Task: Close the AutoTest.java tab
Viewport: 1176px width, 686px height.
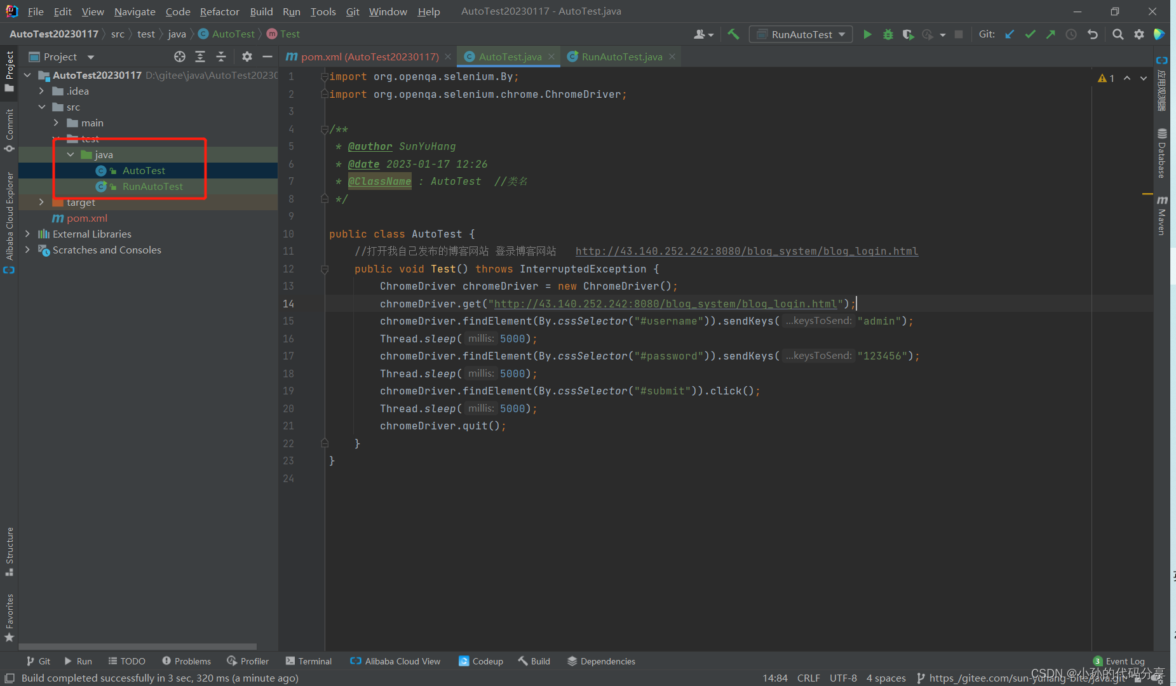Action: pos(551,57)
